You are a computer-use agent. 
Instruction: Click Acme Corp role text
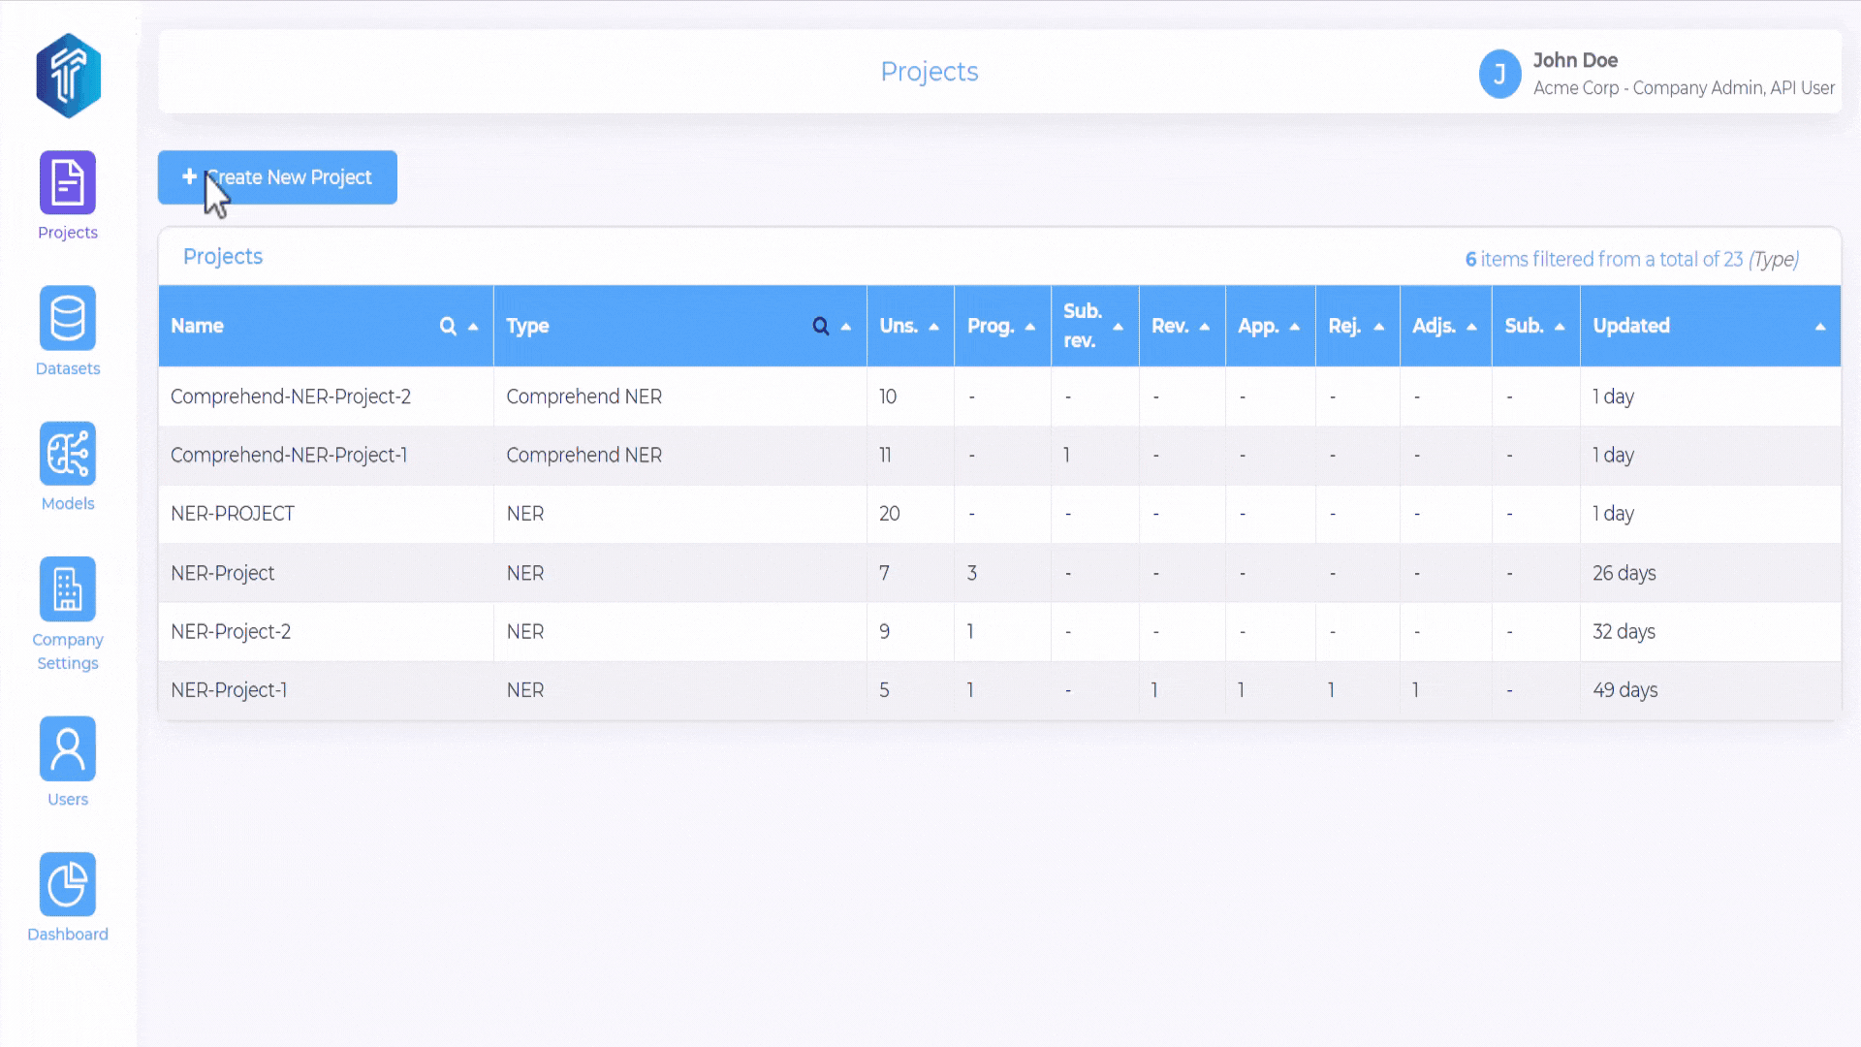1684,88
